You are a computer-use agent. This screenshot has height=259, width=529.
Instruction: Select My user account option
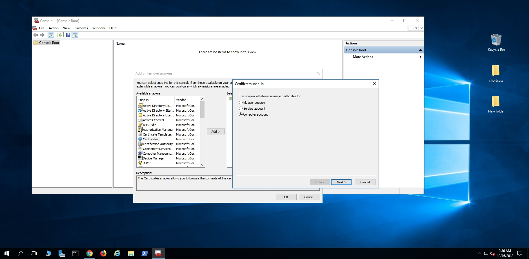click(x=252, y=103)
